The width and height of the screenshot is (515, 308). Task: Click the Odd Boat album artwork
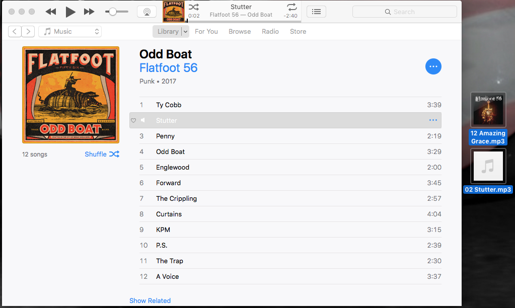pyautogui.click(x=70, y=95)
